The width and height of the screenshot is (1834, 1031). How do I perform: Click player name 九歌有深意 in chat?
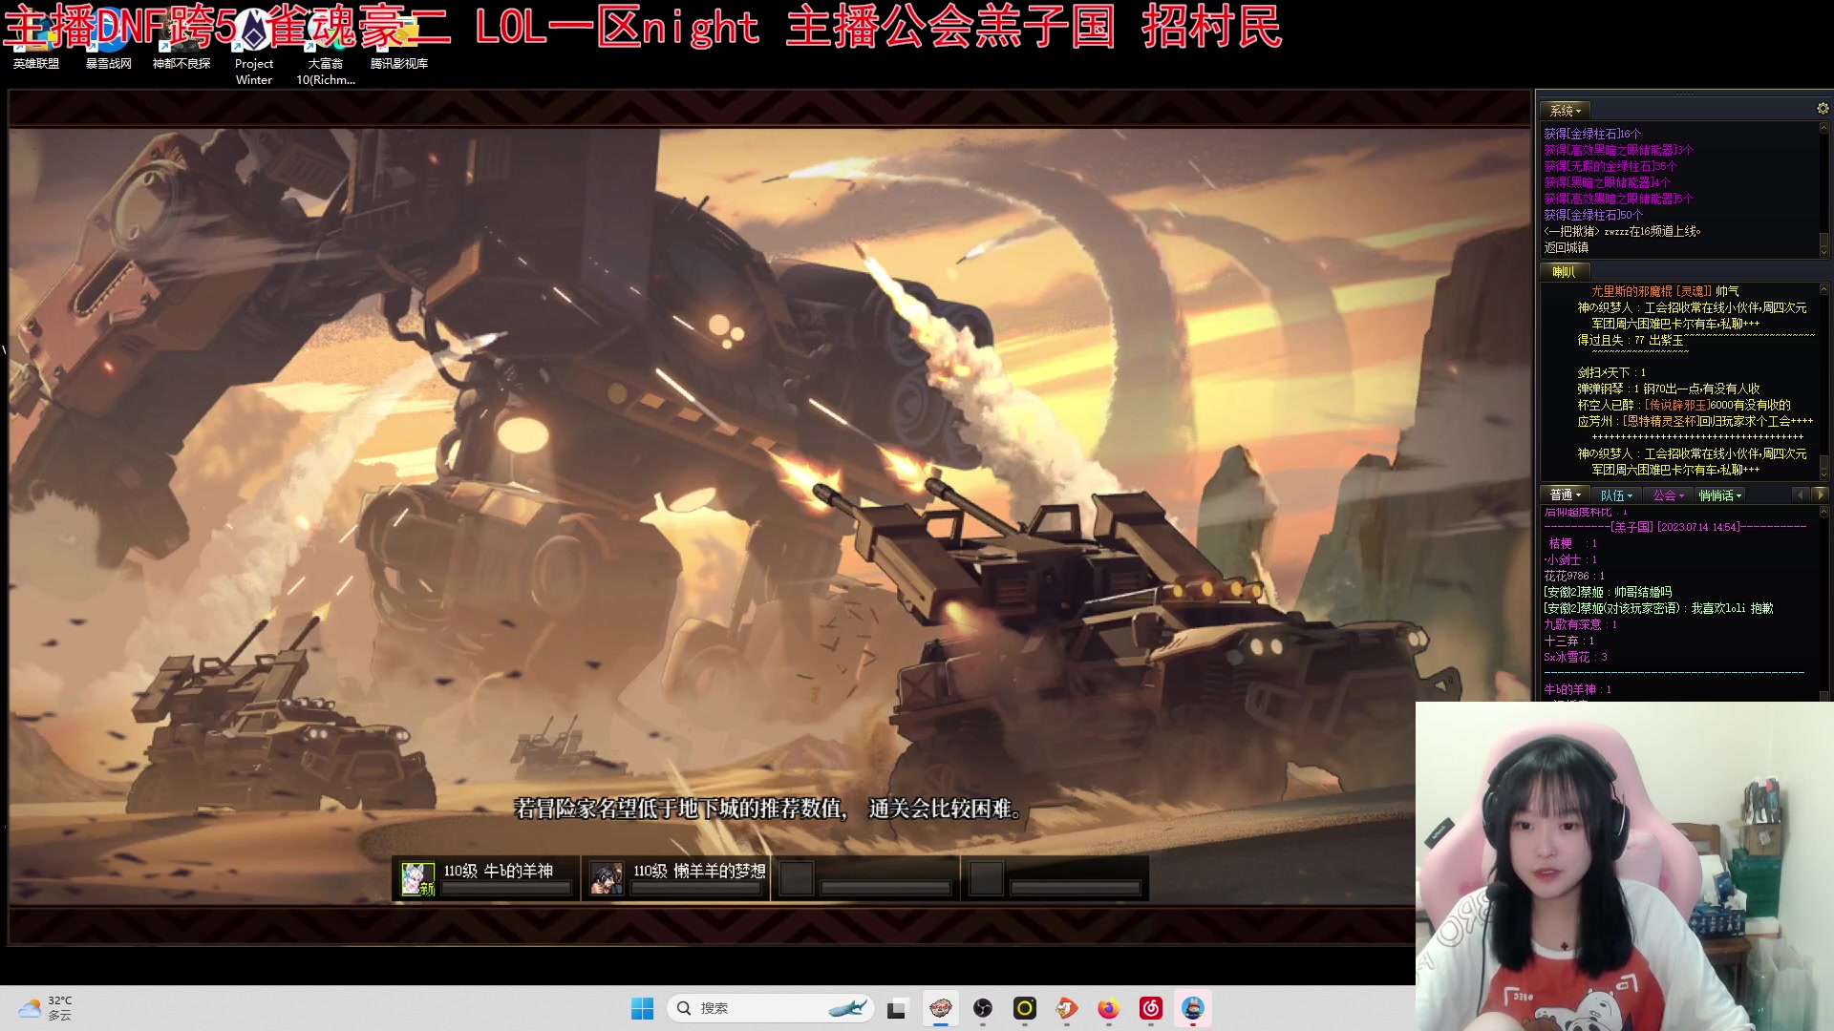click(1572, 624)
